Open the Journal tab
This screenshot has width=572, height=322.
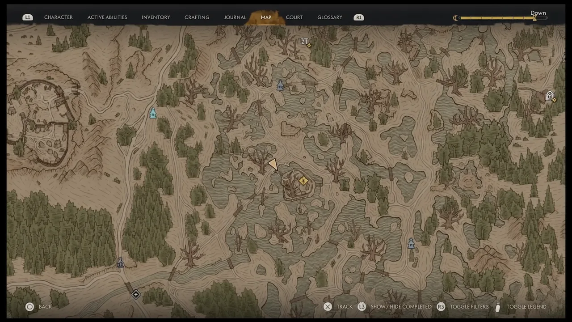click(x=235, y=17)
